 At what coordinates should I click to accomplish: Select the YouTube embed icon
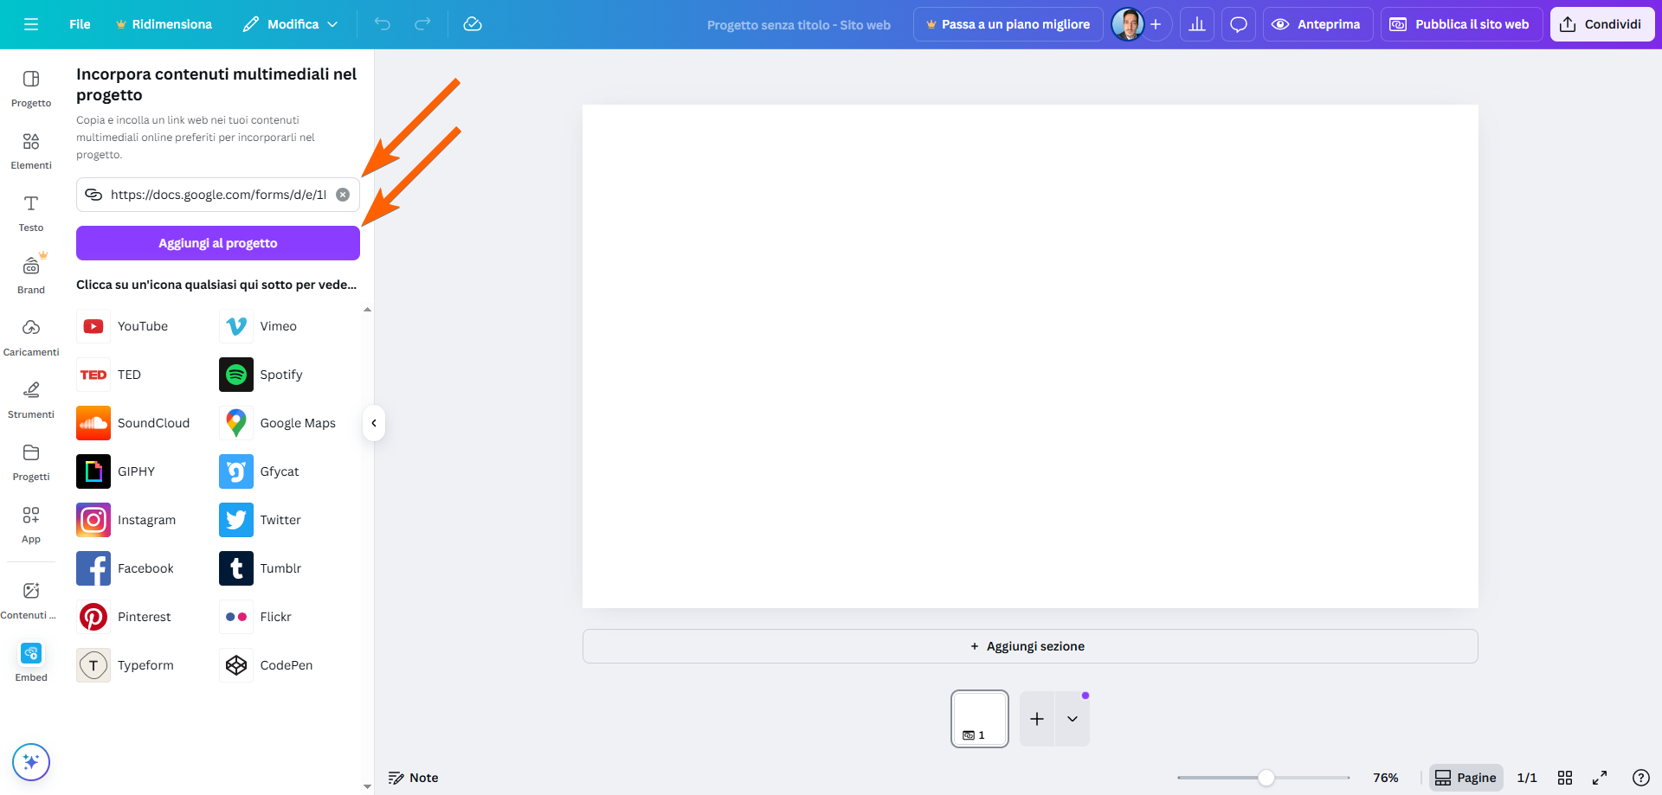93,326
